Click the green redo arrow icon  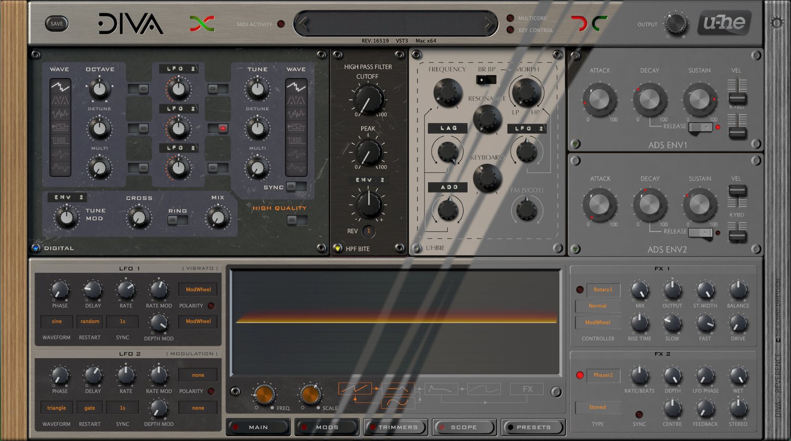click(599, 23)
